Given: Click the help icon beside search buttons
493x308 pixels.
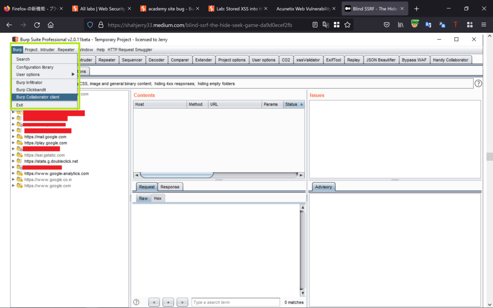Looking at the screenshot, I should click(x=136, y=302).
